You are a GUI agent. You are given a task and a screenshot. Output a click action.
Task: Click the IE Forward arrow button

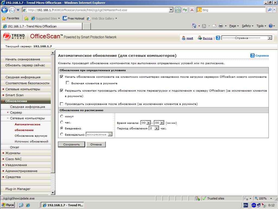(x=12, y=10)
